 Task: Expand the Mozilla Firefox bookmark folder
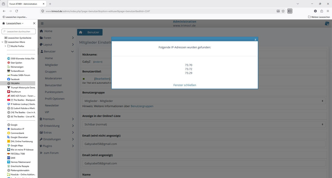pyautogui.click(x=5, y=46)
